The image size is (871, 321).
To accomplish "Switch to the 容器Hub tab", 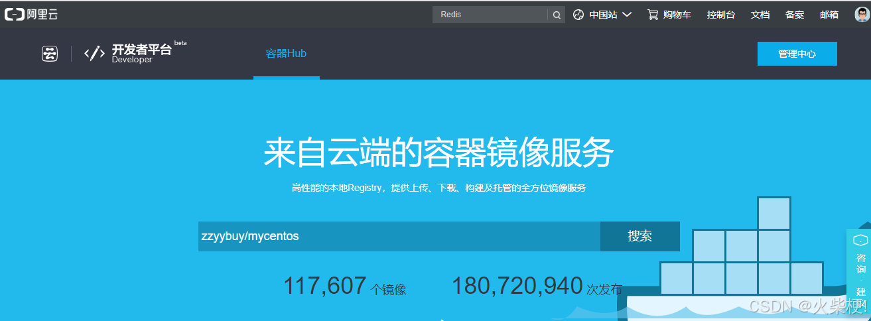I will pos(286,54).
